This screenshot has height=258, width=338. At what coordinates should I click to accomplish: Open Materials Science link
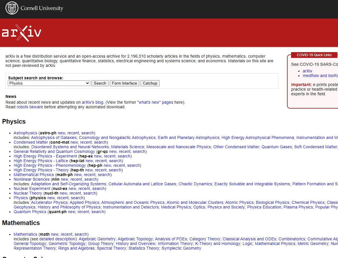coord(128,147)
